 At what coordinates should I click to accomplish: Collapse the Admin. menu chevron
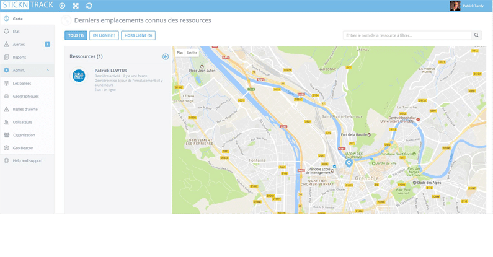48,71
